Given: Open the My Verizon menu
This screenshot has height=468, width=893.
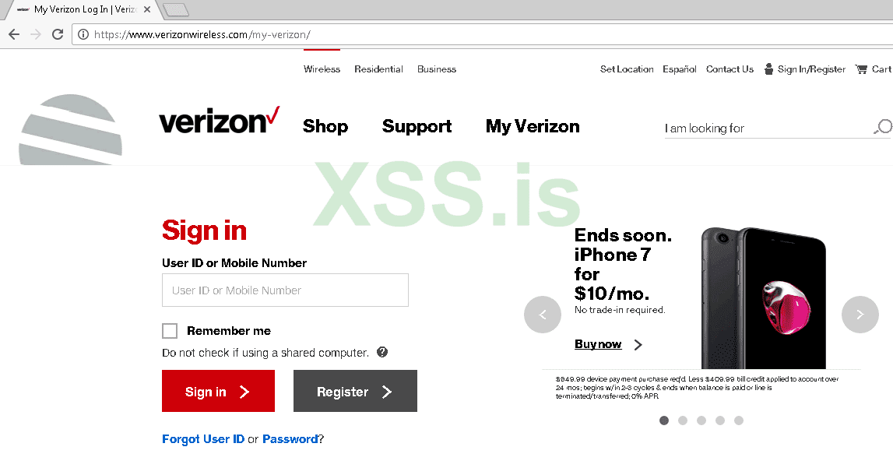Looking at the screenshot, I should (533, 126).
